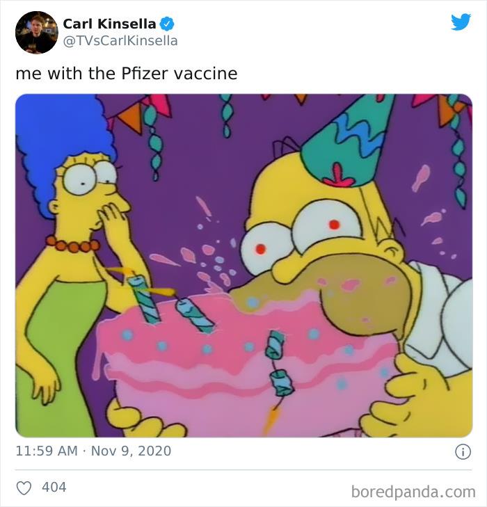Open the tweet info icon
Image resolution: width=487 pixels, height=507 pixels.
click(462, 451)
